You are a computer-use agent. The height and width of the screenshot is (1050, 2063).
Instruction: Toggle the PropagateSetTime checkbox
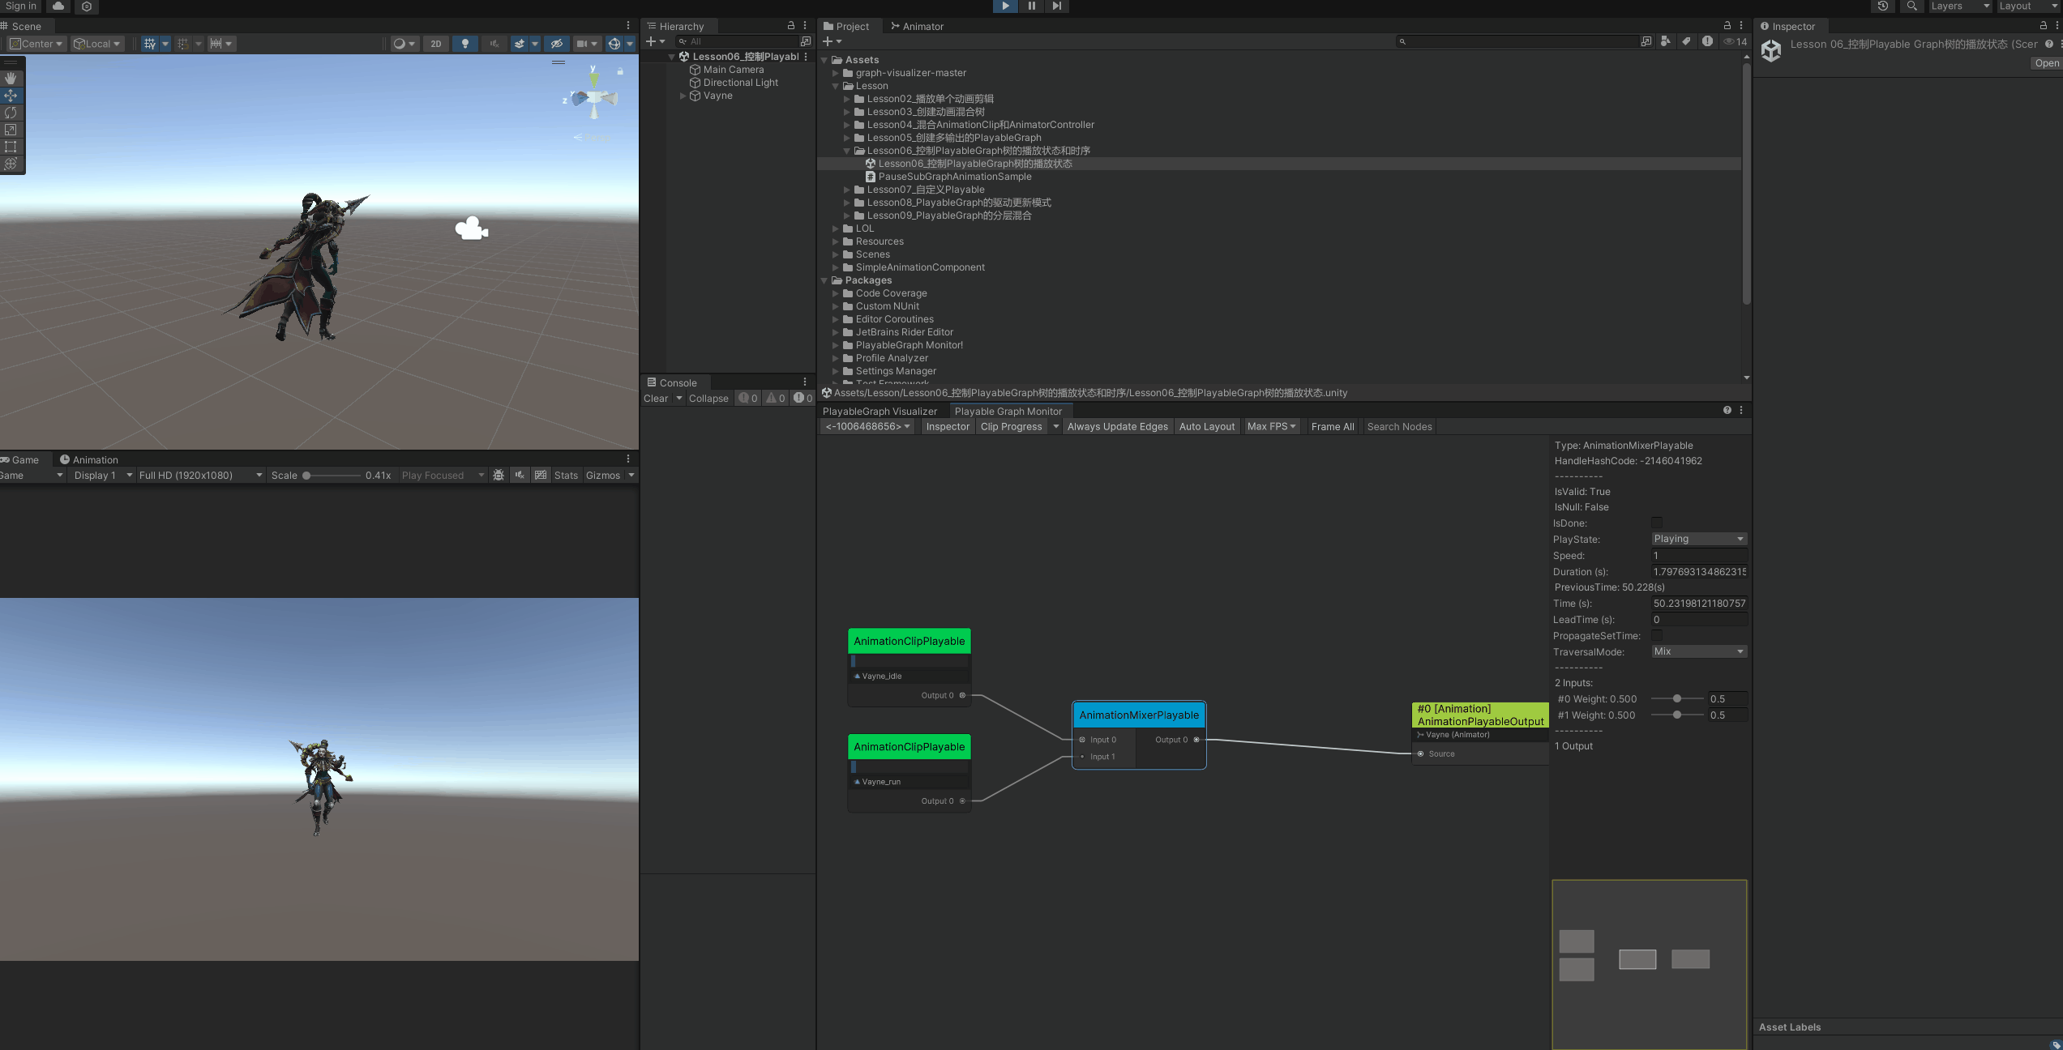(1657, 636)
